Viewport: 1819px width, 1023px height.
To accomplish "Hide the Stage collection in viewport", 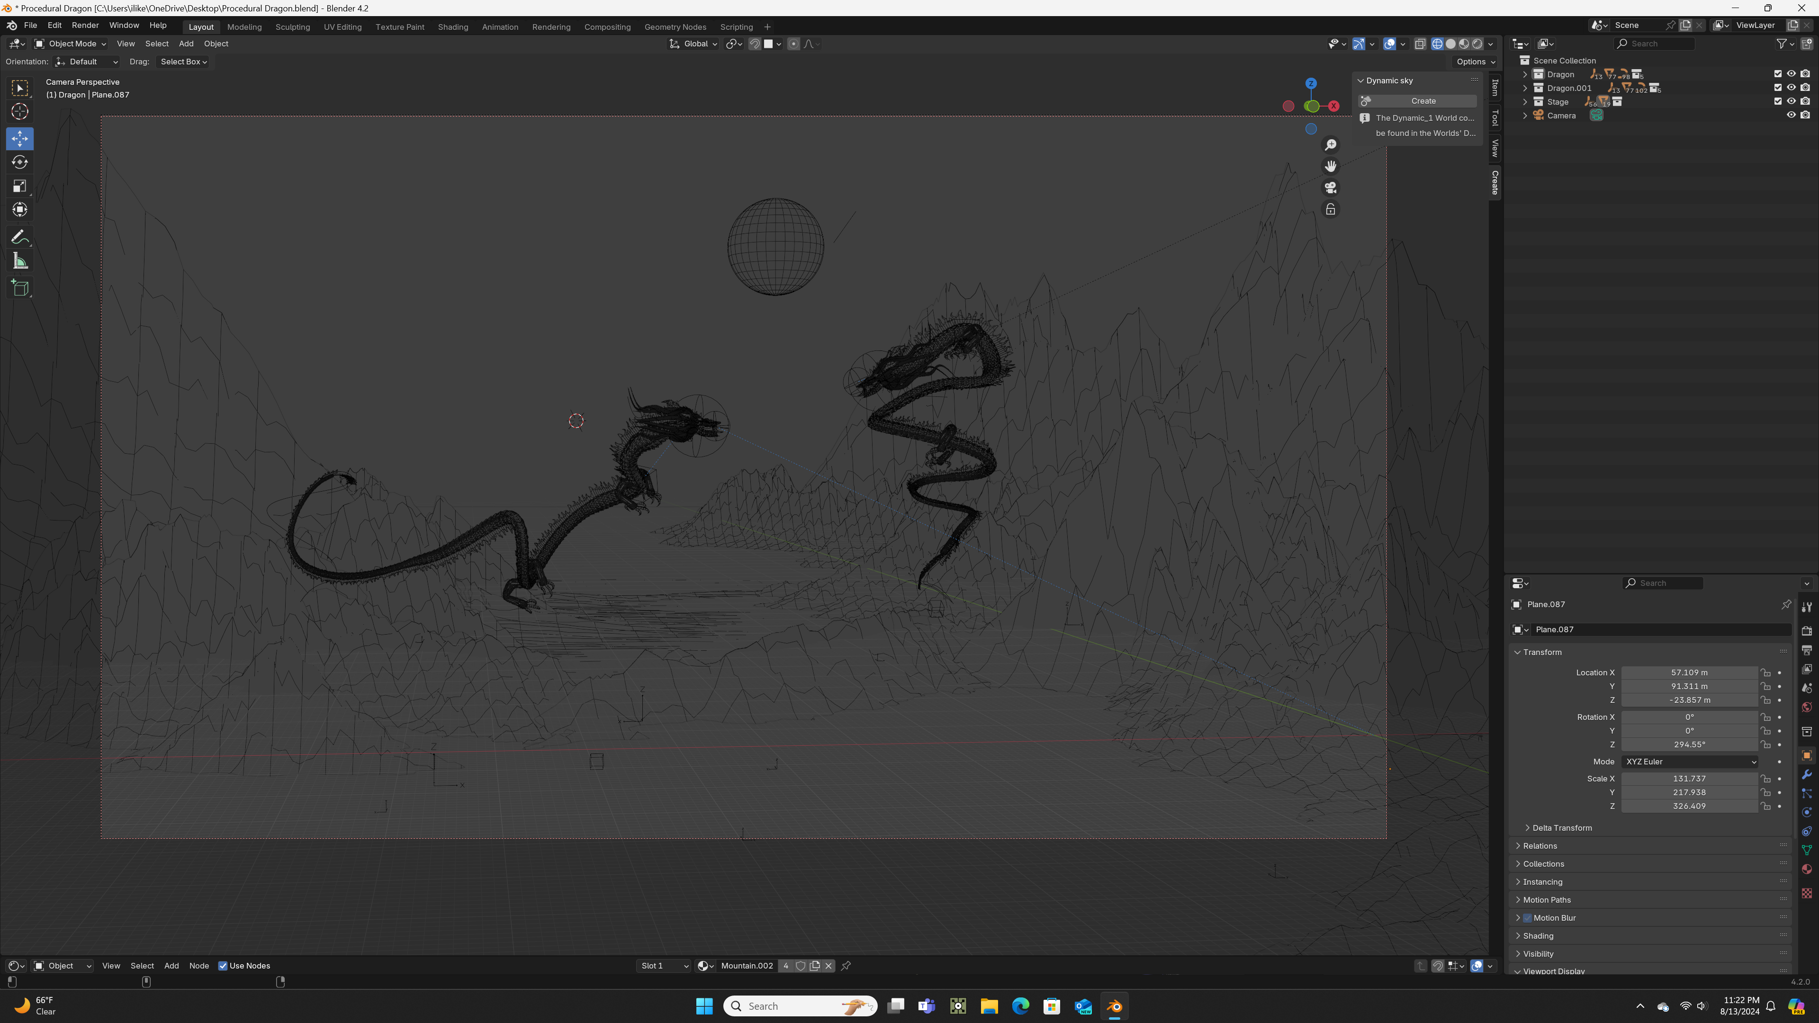I will pyautogui.click(x=1792, y=102).
